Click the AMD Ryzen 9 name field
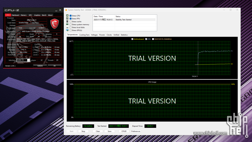Image resolution: width=252 pixels, height=142 pixels. pyautogui.click(x=31, y=20)
